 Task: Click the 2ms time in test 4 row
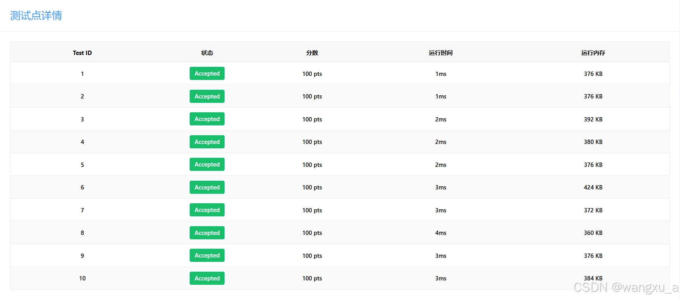tap(441, 142)
